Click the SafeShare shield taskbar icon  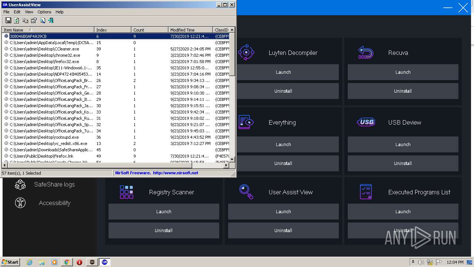(92, 262)
